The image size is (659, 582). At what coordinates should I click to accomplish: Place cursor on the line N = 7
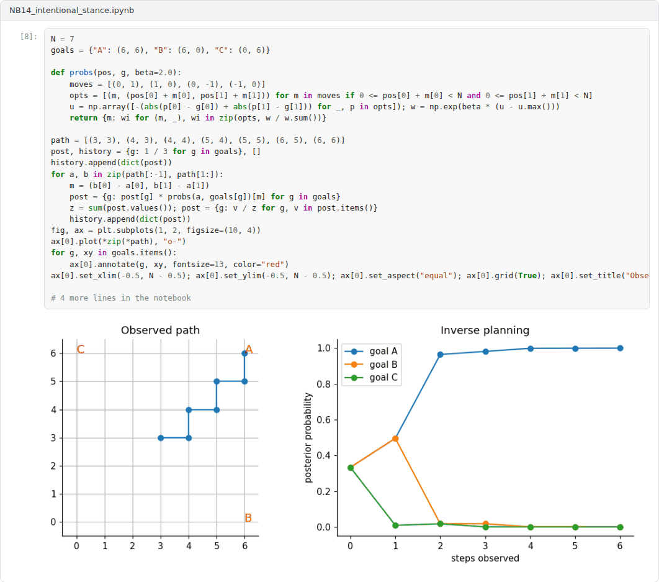(63, 39)
